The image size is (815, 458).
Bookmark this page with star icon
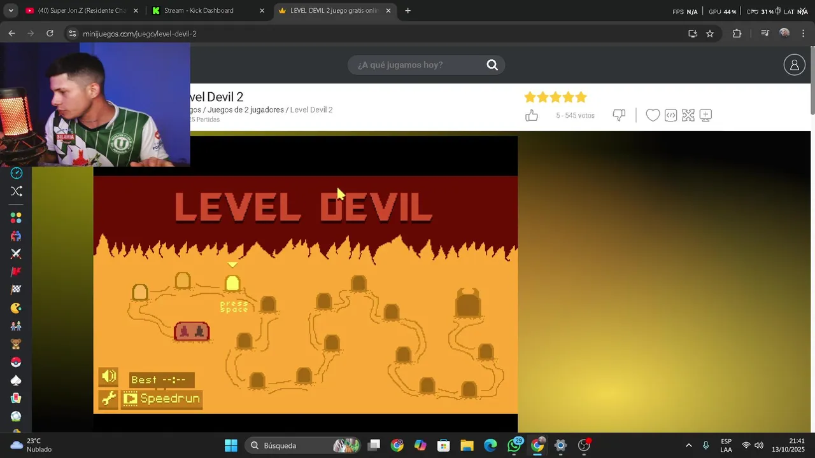(710, 34)
